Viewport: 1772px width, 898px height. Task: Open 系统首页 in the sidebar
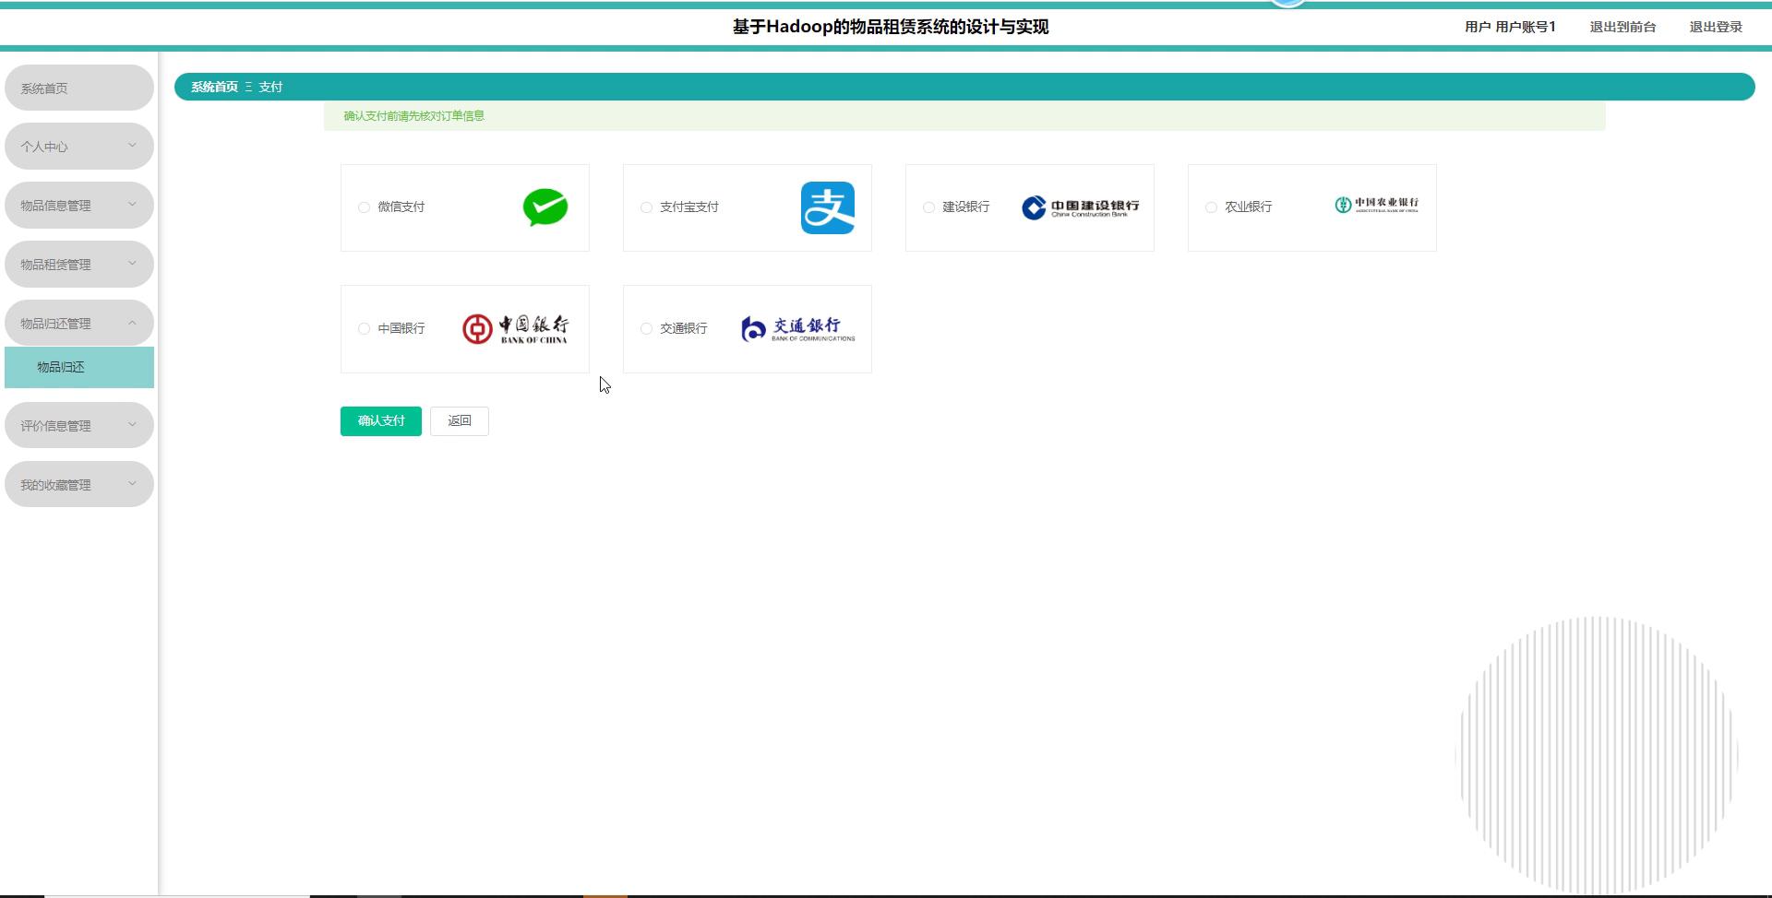[x=79, y=88]
